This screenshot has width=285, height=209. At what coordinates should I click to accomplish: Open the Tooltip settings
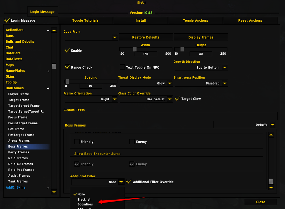tap(11, 82)
